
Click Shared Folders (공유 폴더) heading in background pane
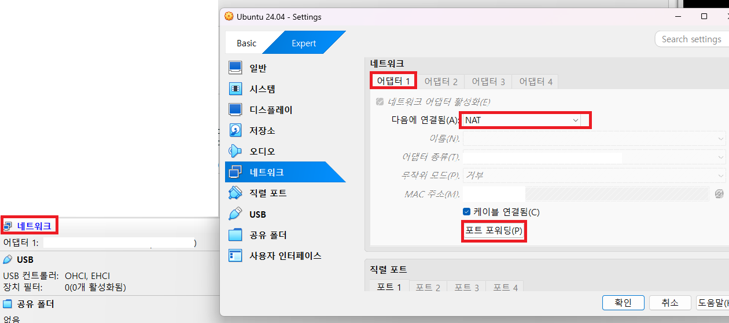pyautogui.click(x=35, y=304)
